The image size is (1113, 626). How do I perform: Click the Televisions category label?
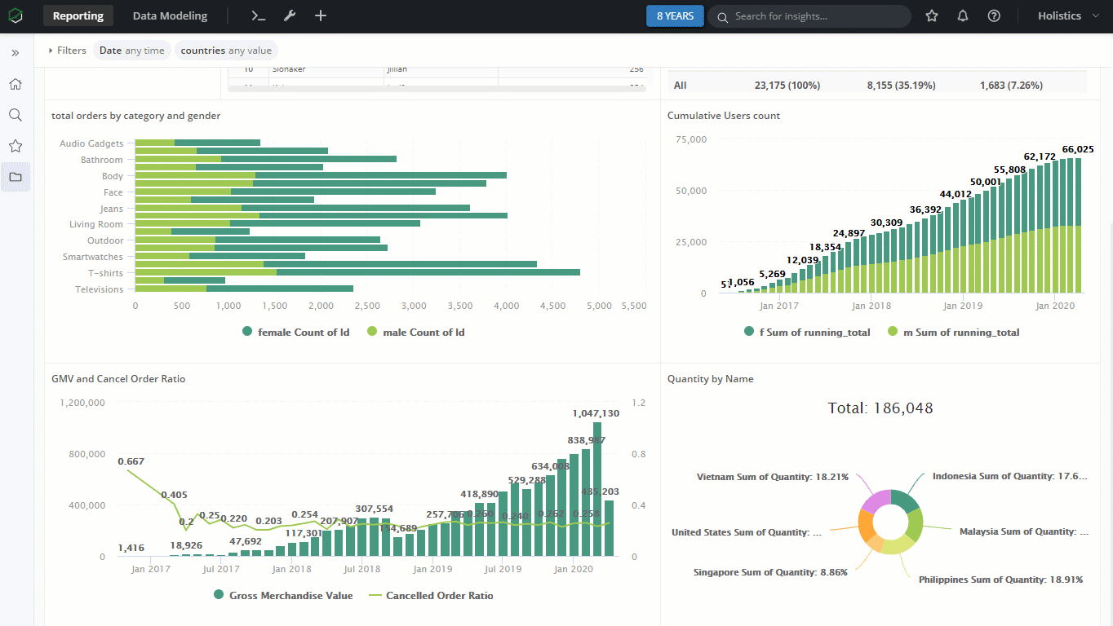tap(100, 289)
